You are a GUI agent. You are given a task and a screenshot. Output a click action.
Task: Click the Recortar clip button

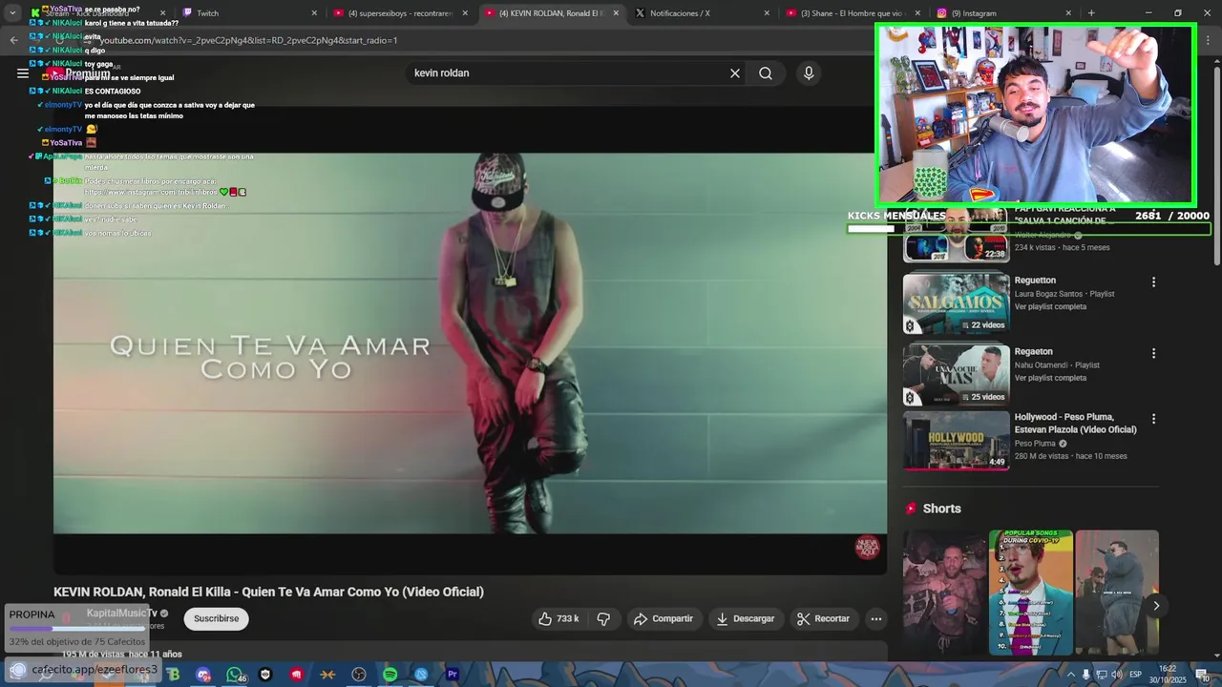click(823, 618)
